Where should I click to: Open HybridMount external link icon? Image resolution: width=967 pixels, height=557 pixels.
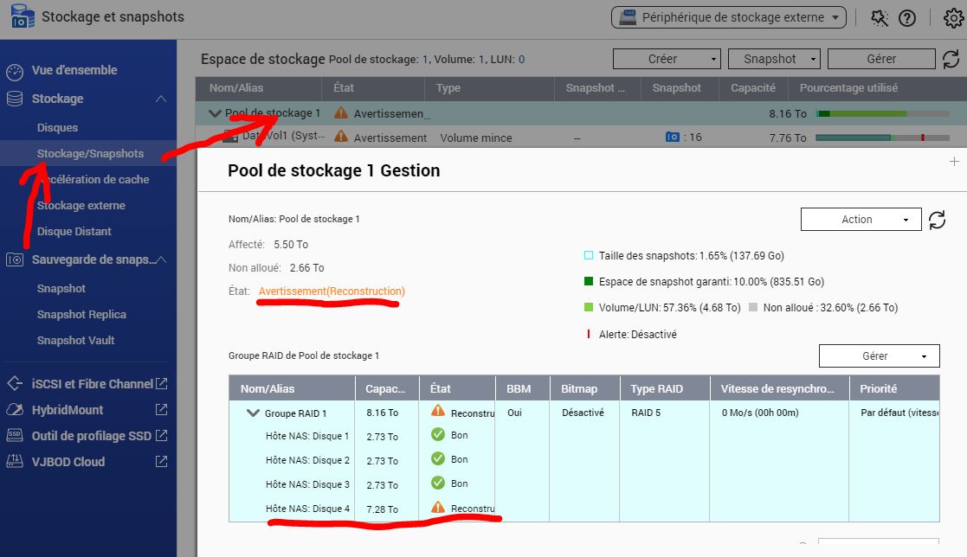point(161,409)
